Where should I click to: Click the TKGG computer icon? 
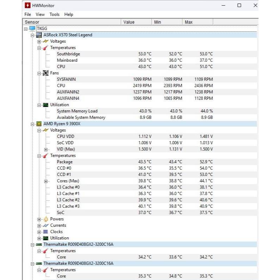32,29
